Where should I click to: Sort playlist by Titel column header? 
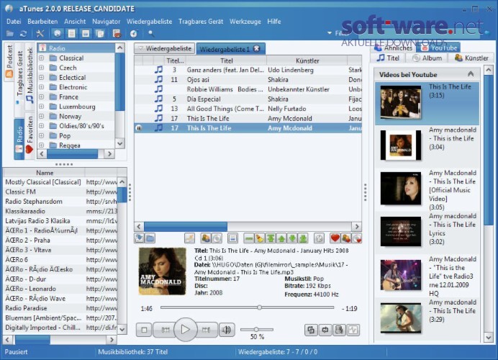point(227,60)
